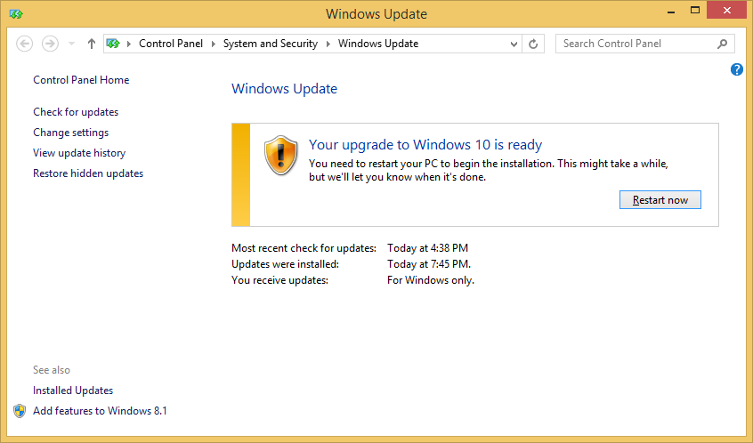Click the Windows Update icon in address bar
Viewport: 753px width, 443px height.
pos(113,44)
